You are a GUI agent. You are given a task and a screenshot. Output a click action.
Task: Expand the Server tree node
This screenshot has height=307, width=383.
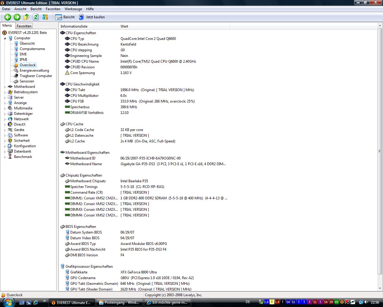[5, 98]
